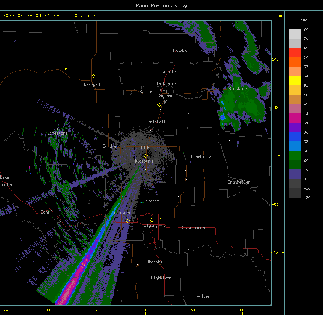This screenshot has height=315, width=323.
Task: Select the blue 36-33 dBZ color swatch
Action: 295,137
